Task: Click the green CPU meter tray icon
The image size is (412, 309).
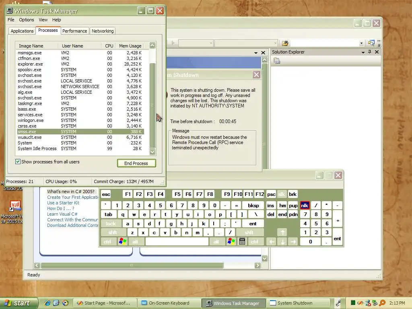Action: pyautogui.click(x=353, y=303)
